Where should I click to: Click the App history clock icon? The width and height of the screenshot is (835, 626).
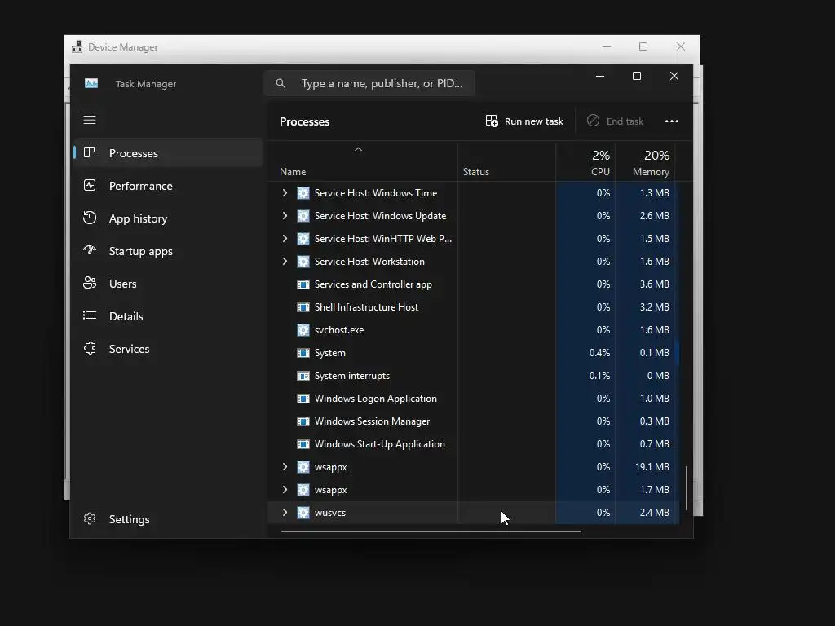coord(90,218)
